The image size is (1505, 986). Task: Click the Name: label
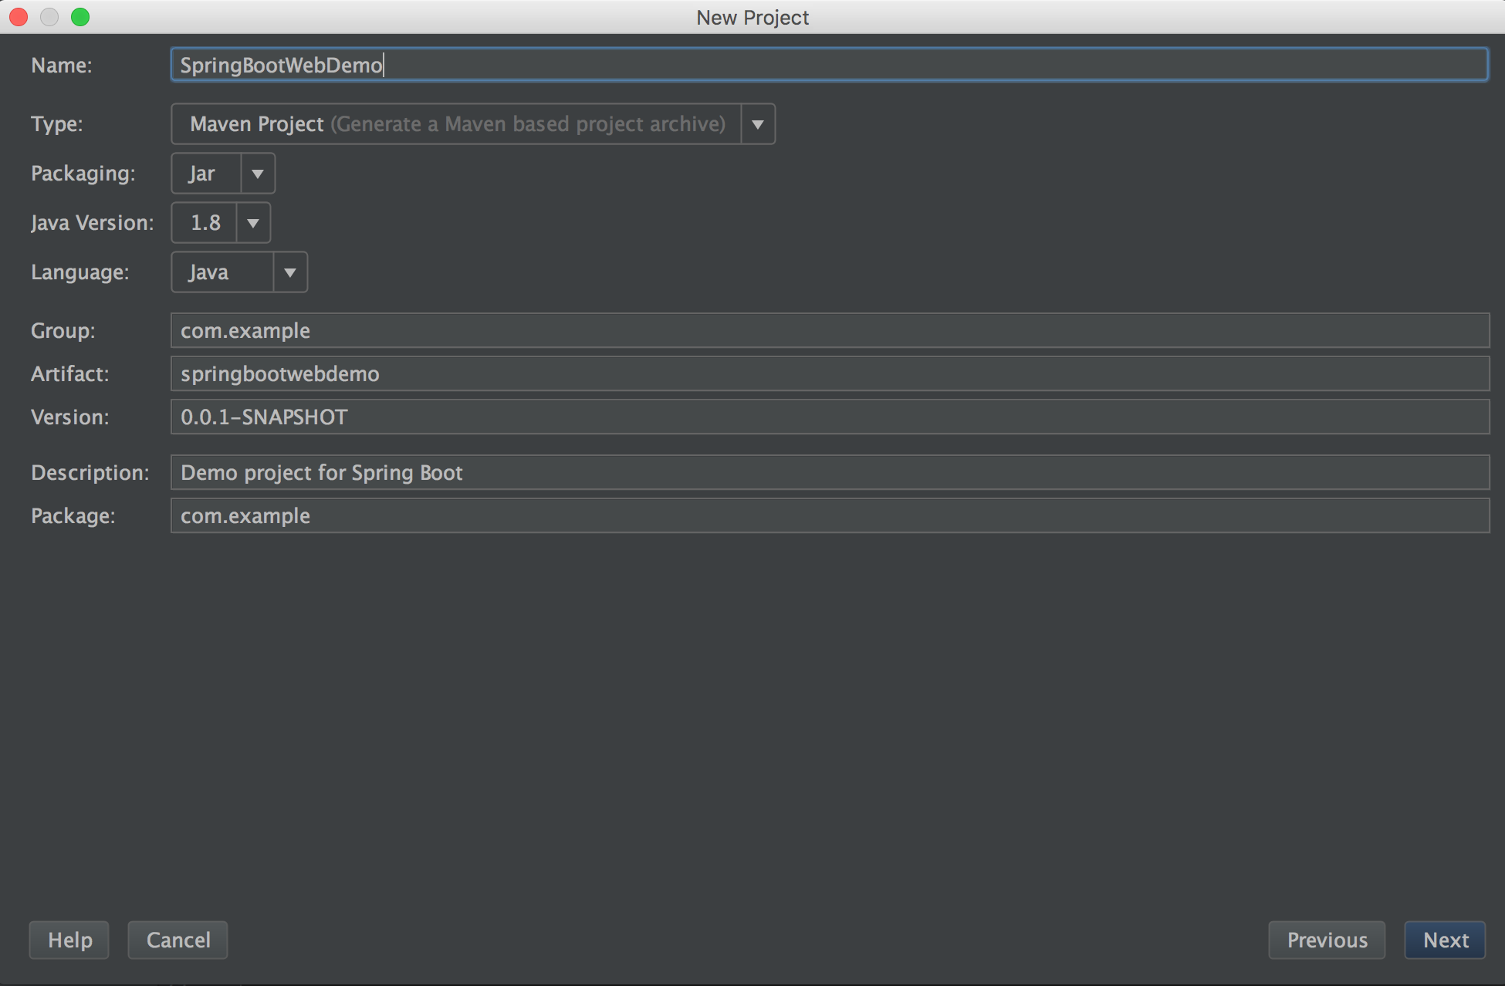(62, 65)
